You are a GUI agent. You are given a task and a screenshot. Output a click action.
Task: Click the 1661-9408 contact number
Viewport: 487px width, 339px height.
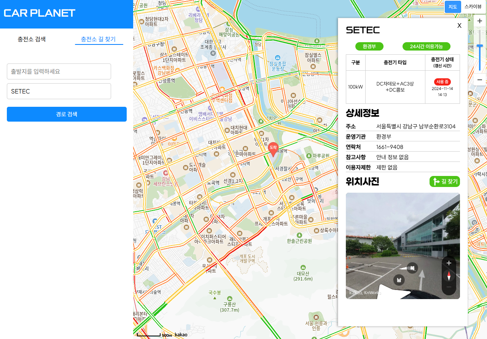390,147
